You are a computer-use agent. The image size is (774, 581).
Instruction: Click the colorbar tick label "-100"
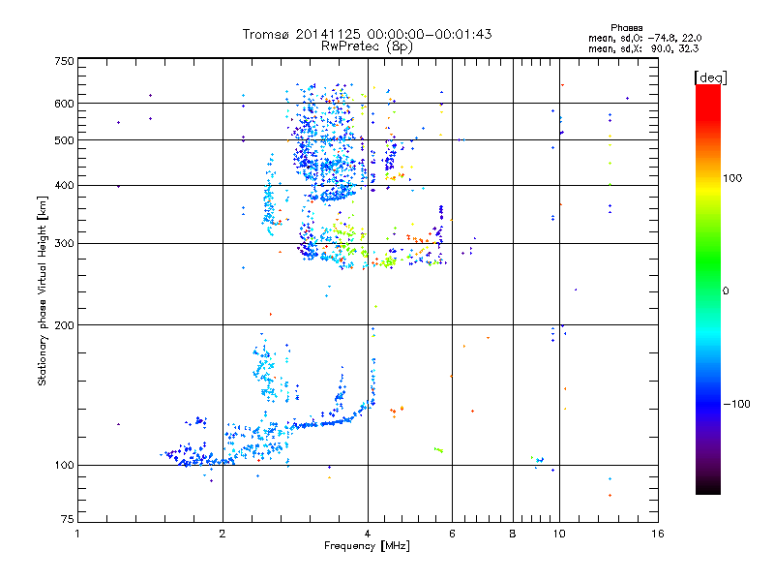(736, 404)
